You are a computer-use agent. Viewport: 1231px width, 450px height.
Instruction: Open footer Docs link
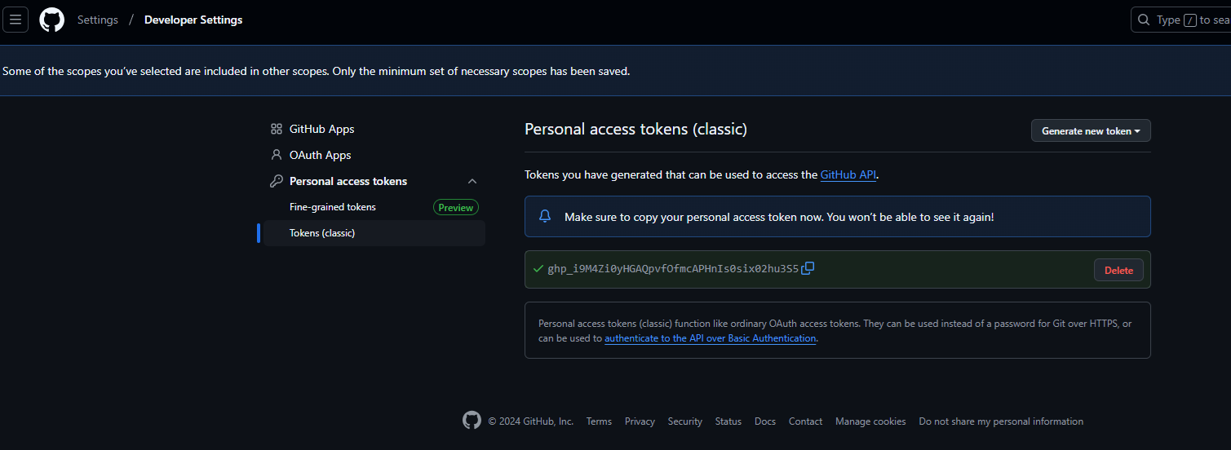pyautogui.click(x=765, y=421)
